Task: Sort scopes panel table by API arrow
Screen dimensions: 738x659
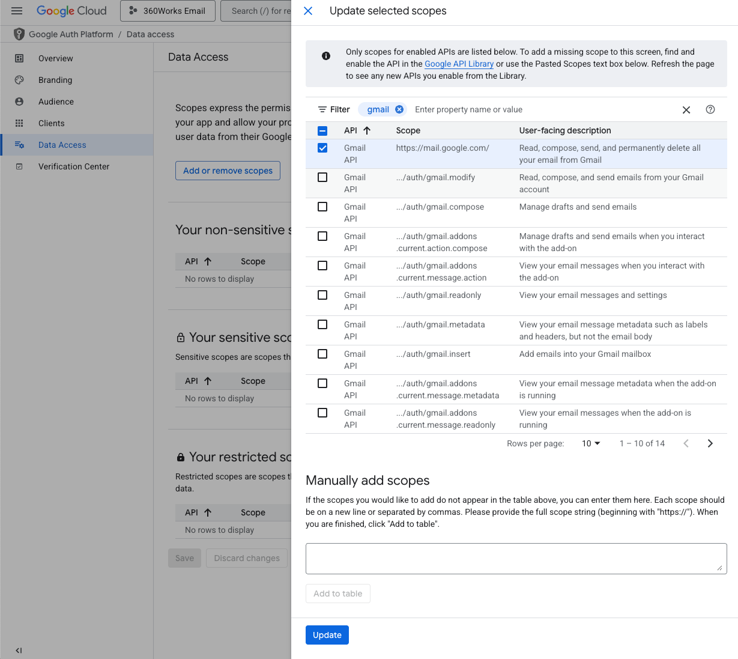Action: 367,130
